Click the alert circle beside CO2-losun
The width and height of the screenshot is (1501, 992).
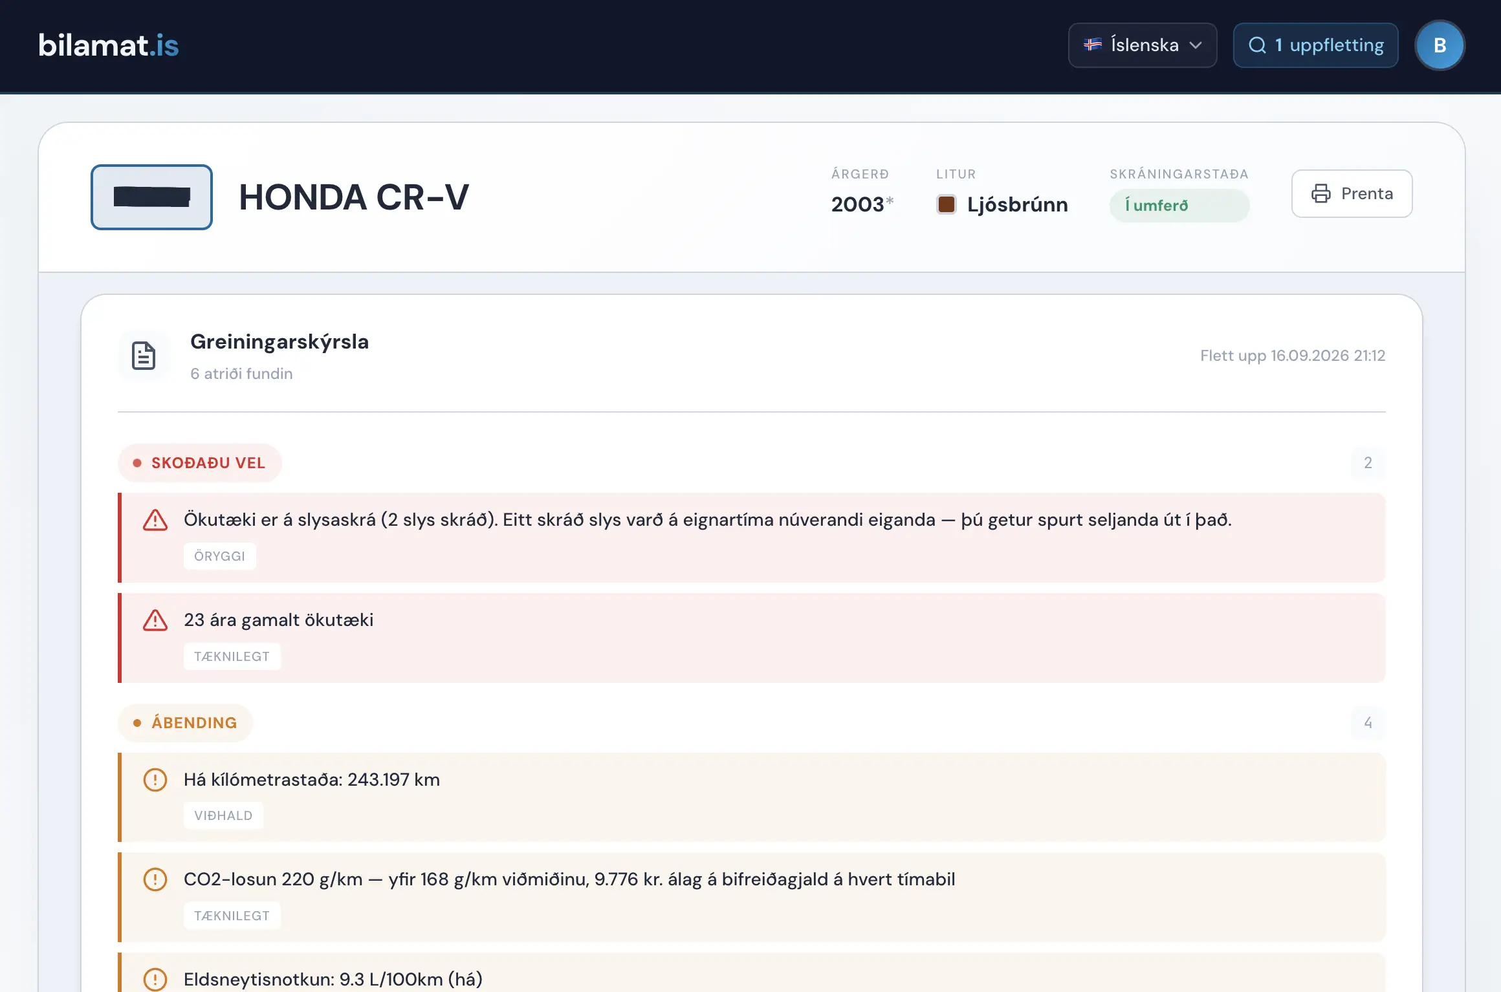click(x=155, y=879)
